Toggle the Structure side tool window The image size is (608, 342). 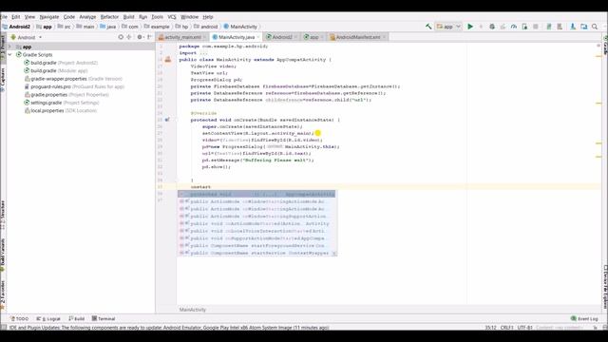tap(2, 214)
